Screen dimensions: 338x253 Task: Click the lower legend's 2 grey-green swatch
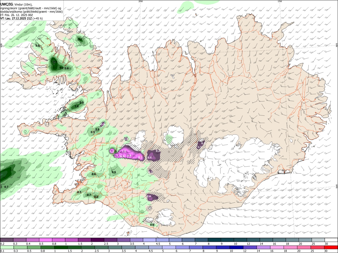coord(88,247)
